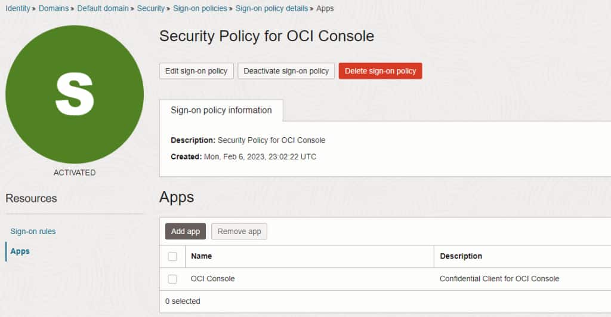The width and height of the screenshot is (611, 317).
Task: Click the Add app button
Action: click(186, 231)
